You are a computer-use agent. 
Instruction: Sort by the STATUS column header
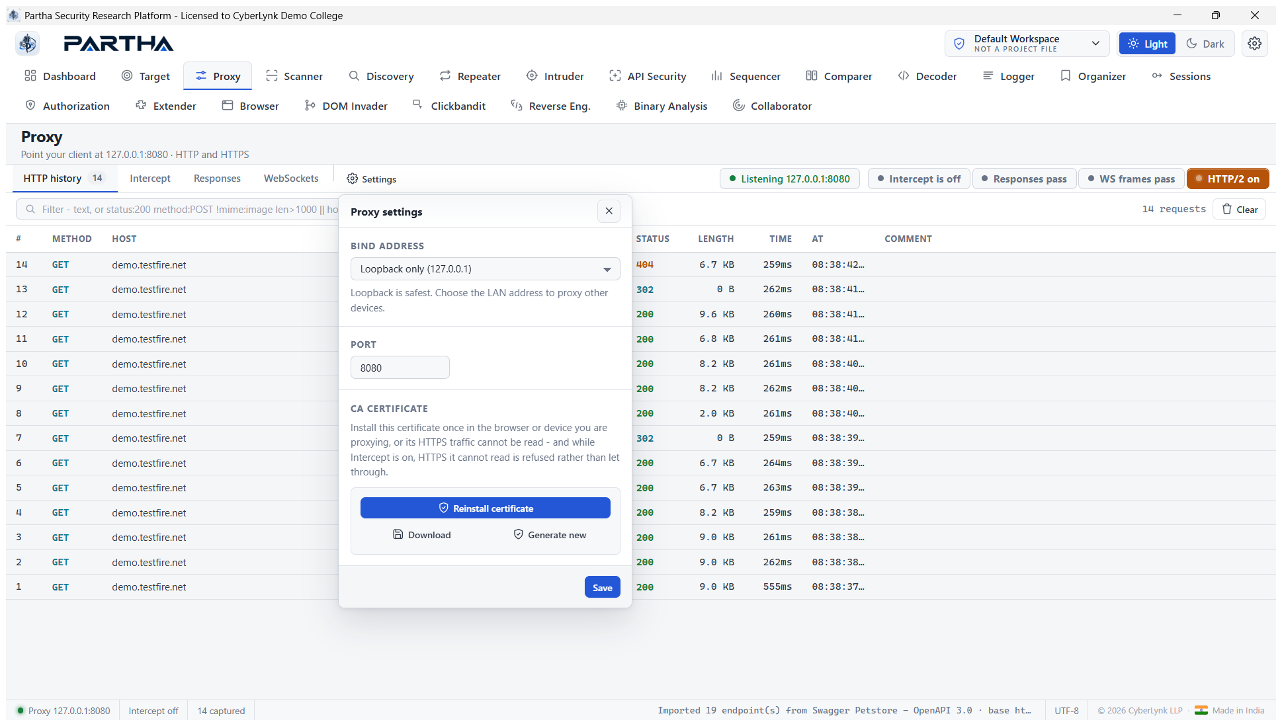[x=653, y=239]
